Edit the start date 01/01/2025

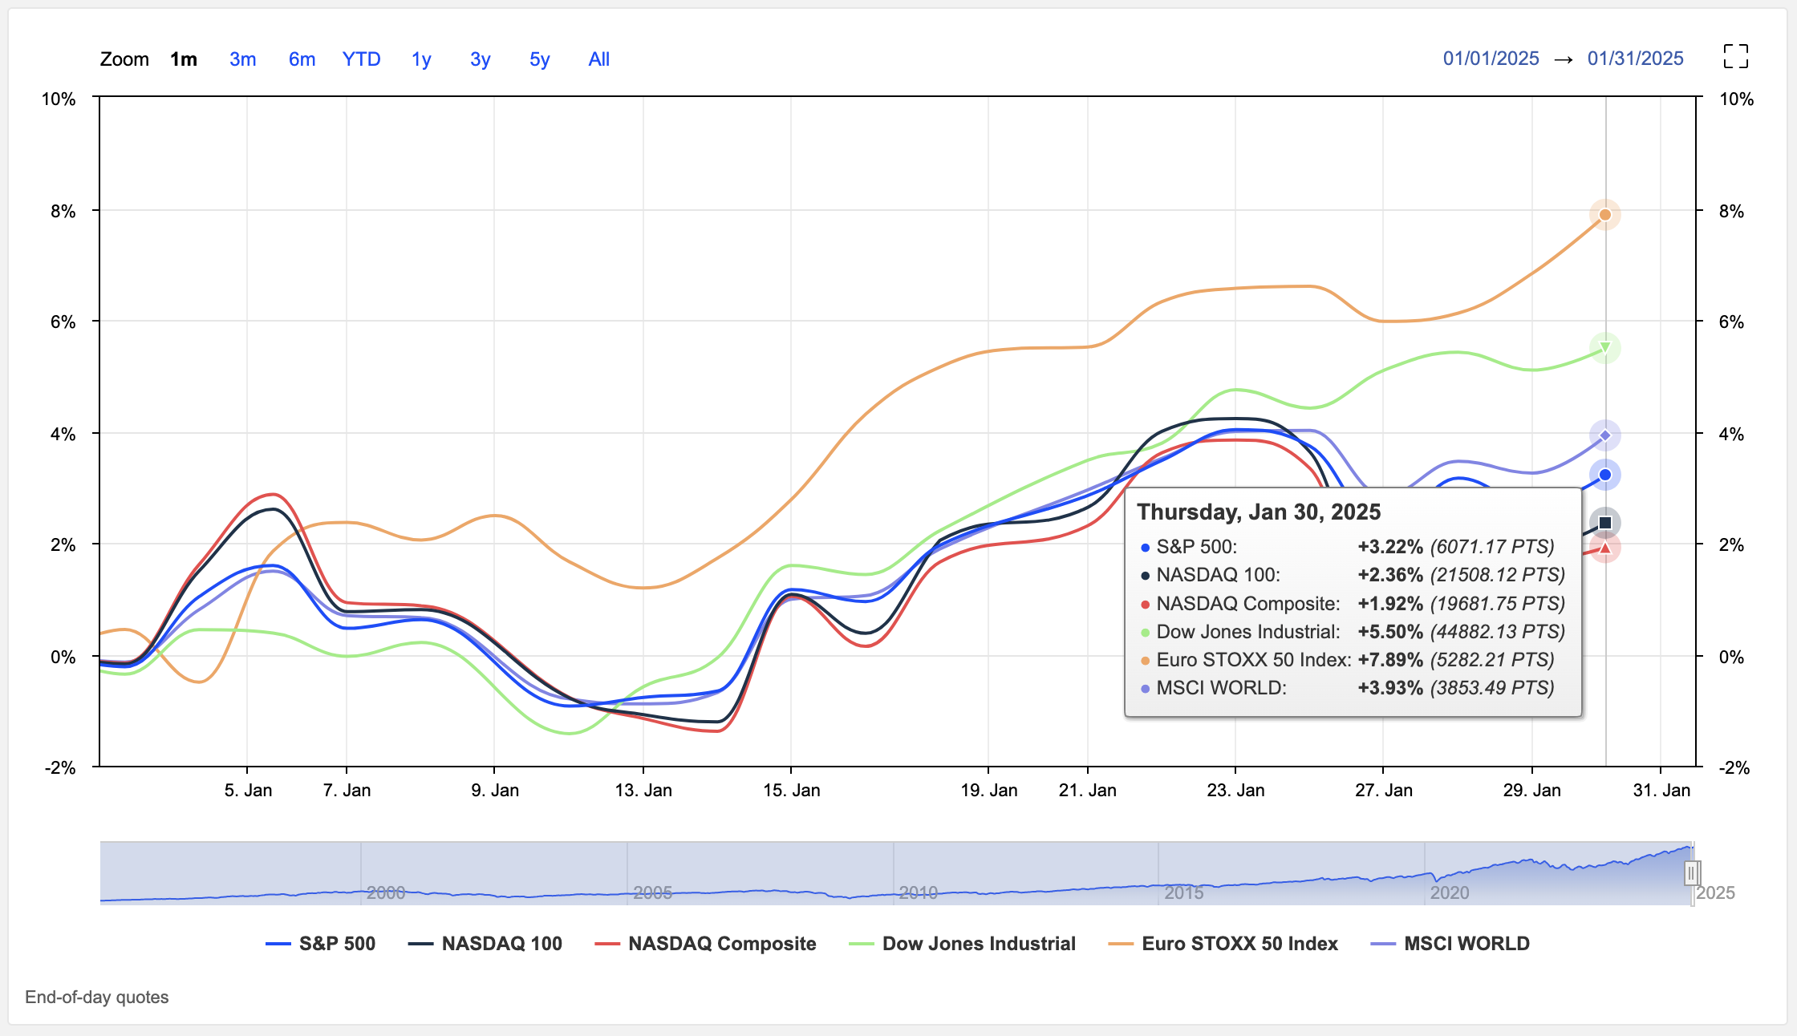pos(1491,59)
